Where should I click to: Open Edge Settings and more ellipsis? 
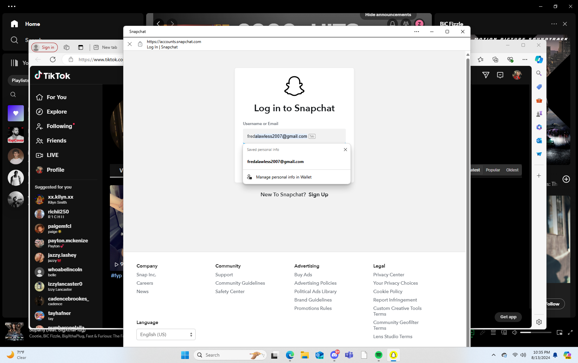point(525,59)
